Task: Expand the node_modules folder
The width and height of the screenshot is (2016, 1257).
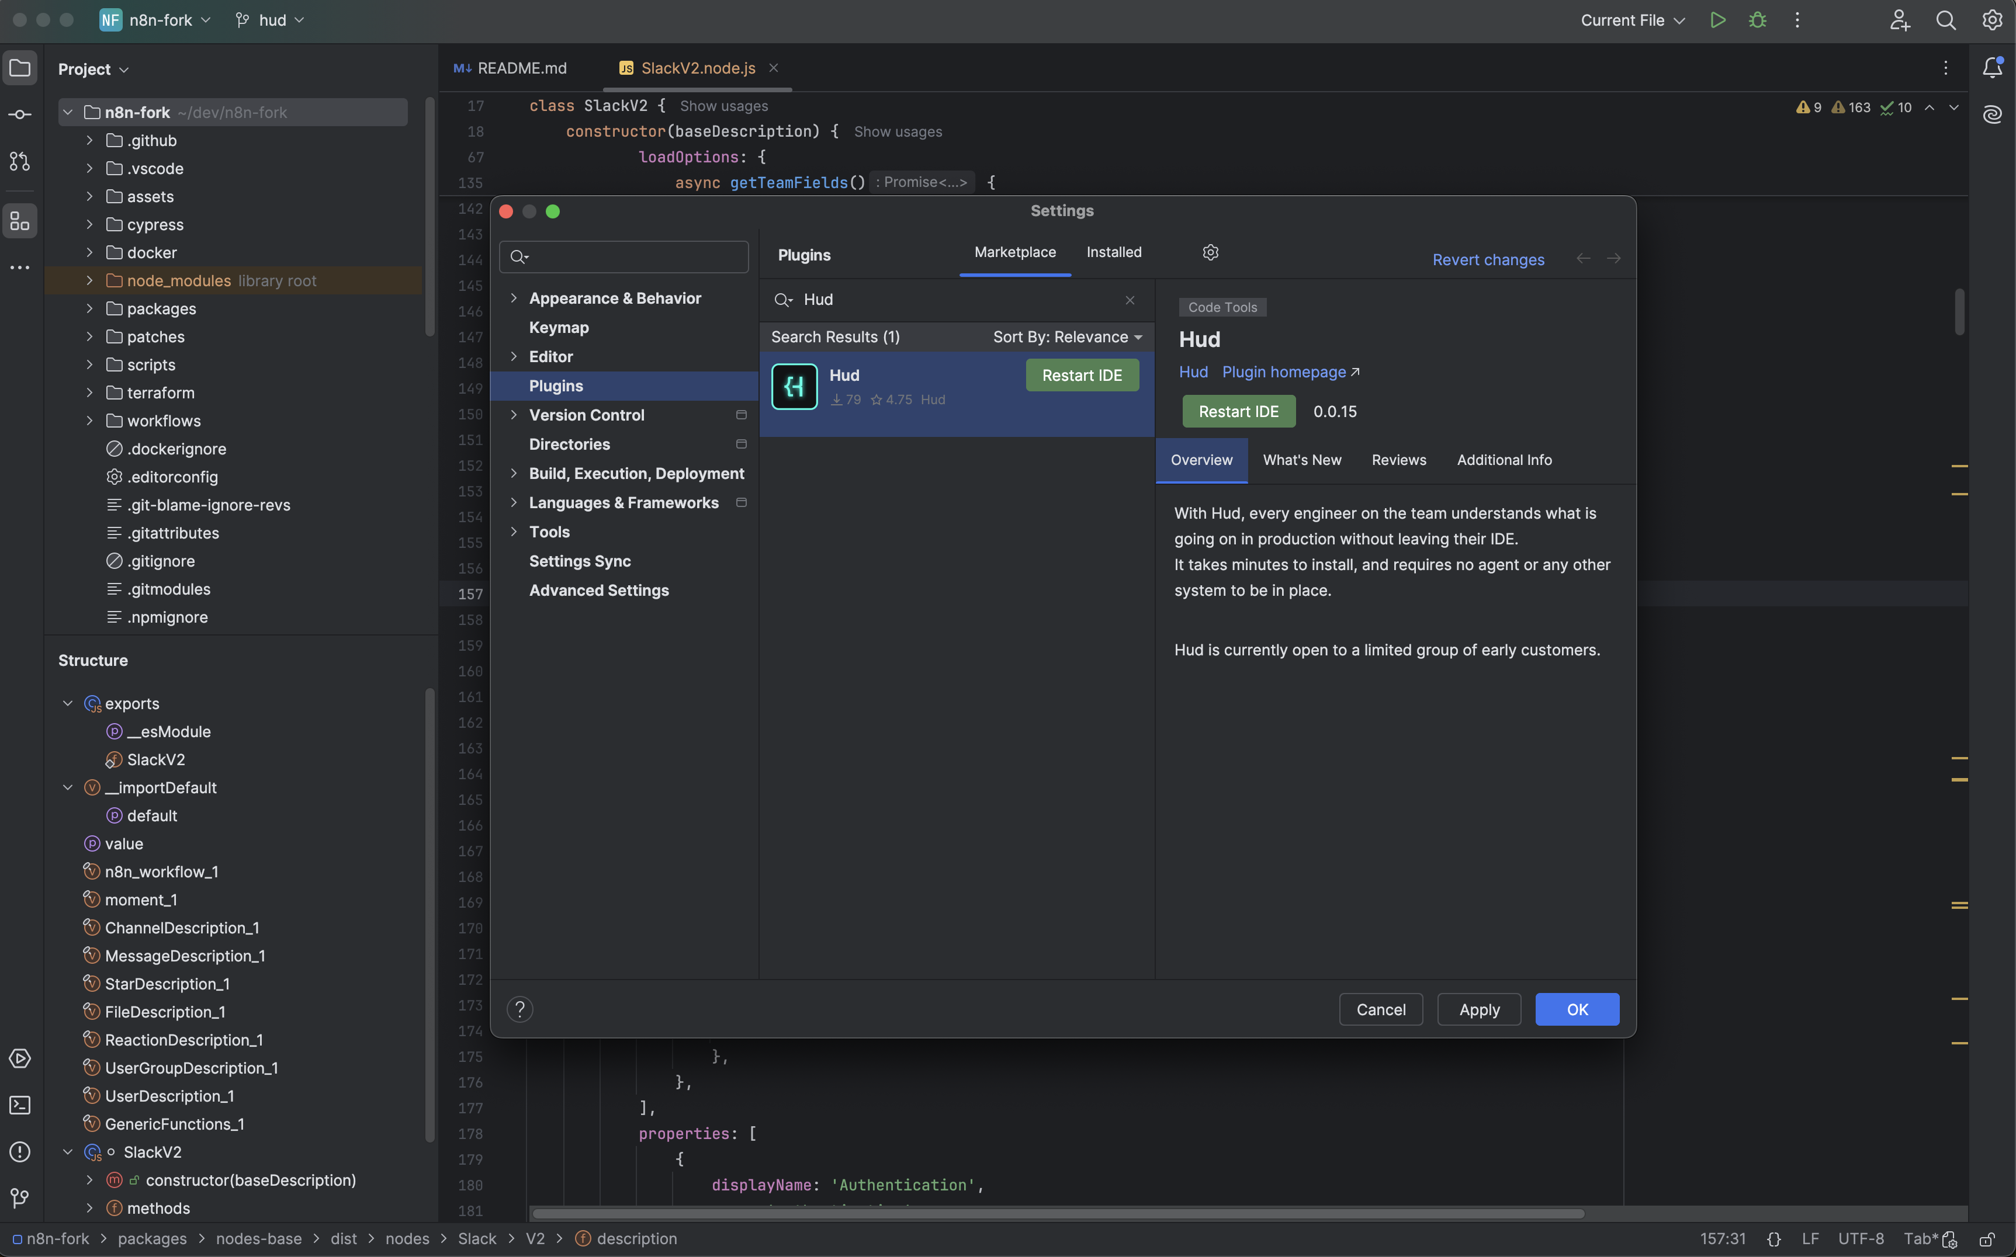Action: [90, 281]
